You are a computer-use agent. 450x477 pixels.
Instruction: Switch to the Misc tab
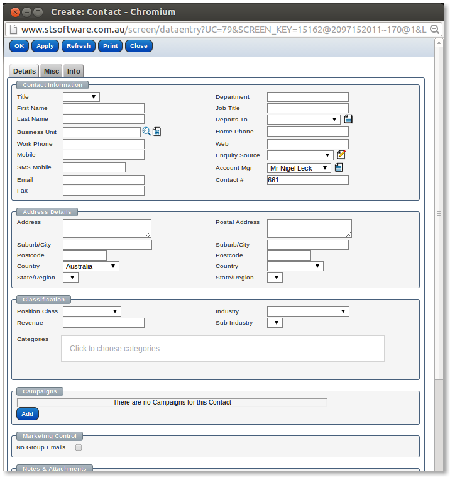(52, 72)
